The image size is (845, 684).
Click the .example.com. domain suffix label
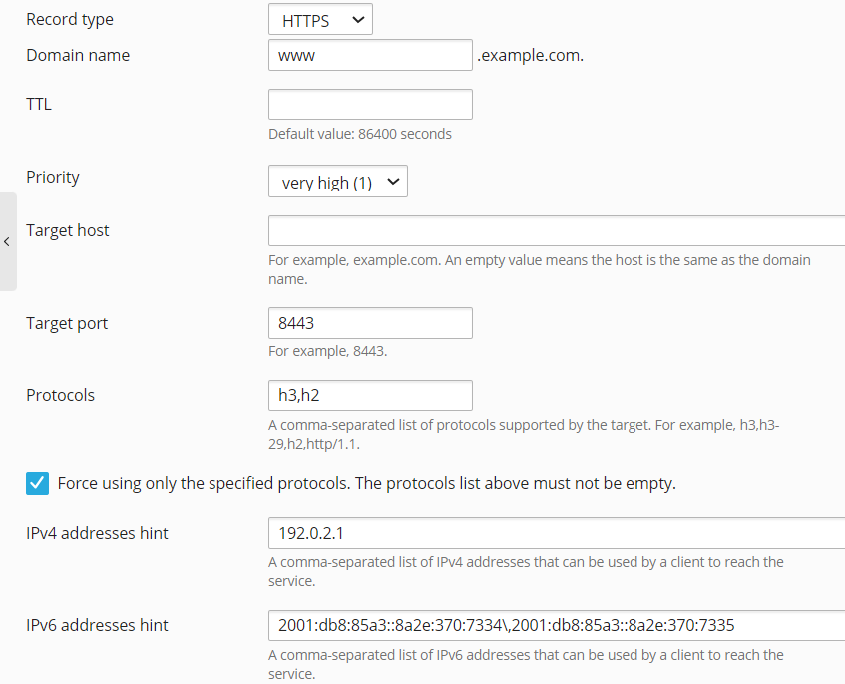531,55
